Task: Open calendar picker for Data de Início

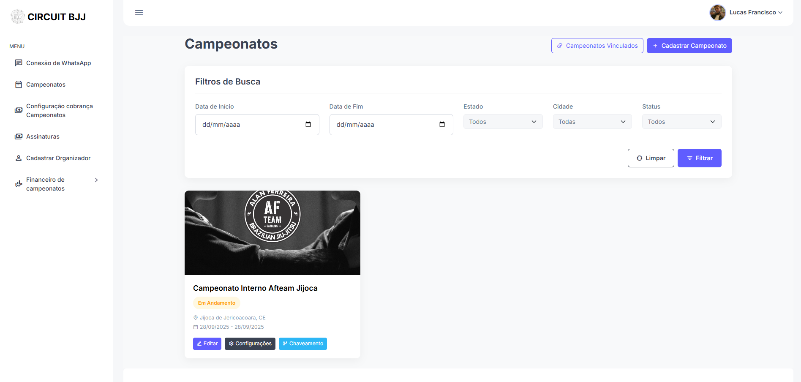Action: pyautogui.click(x=308, y=125)
